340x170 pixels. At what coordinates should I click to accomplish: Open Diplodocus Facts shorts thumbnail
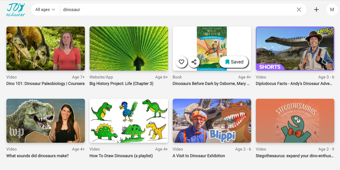click(295, 48)
